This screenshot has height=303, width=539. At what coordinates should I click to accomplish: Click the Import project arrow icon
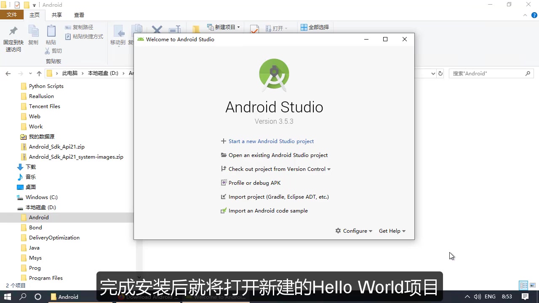tap(224, 197)
